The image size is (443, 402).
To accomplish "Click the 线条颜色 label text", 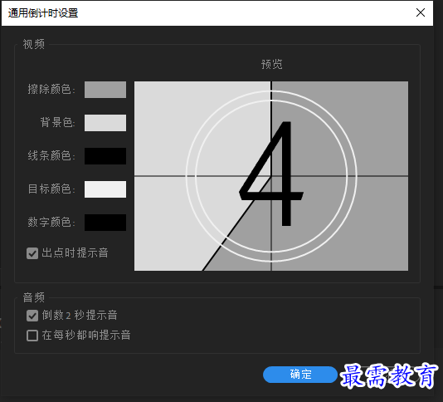I will coord(51,155).
